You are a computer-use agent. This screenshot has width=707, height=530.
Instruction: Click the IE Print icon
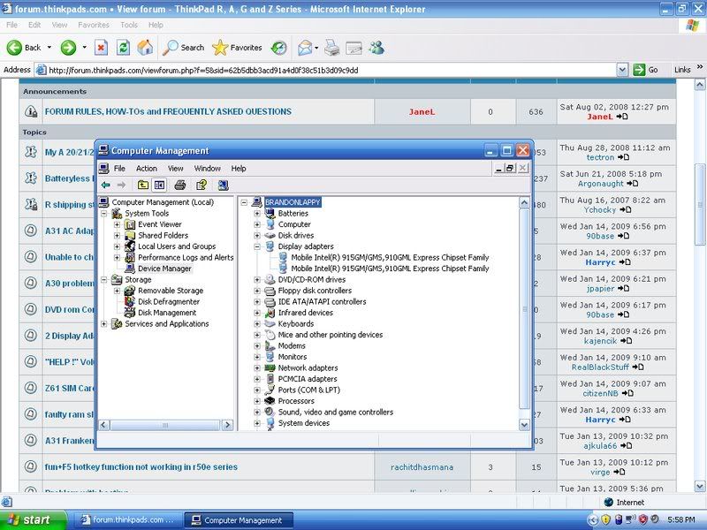click(x=331, y=48)
